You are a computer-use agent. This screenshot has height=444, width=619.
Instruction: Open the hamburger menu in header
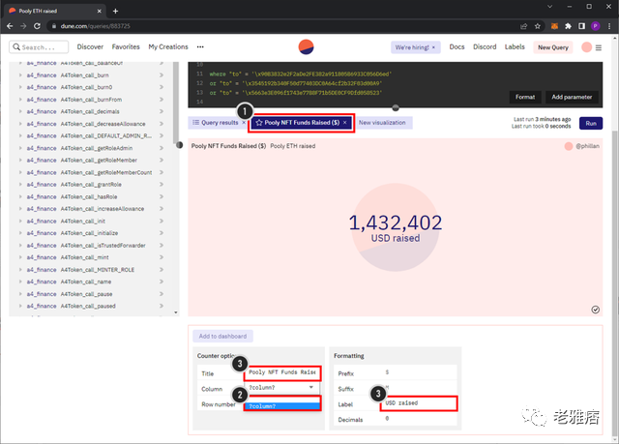coord(599,47)
